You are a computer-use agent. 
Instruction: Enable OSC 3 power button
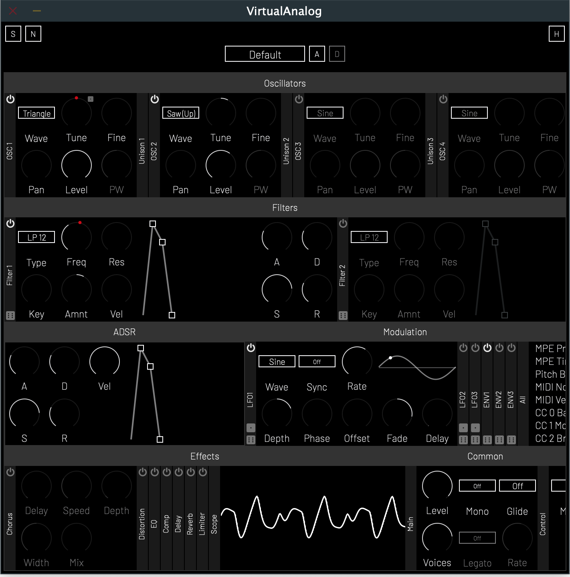(x=299, y=99)
